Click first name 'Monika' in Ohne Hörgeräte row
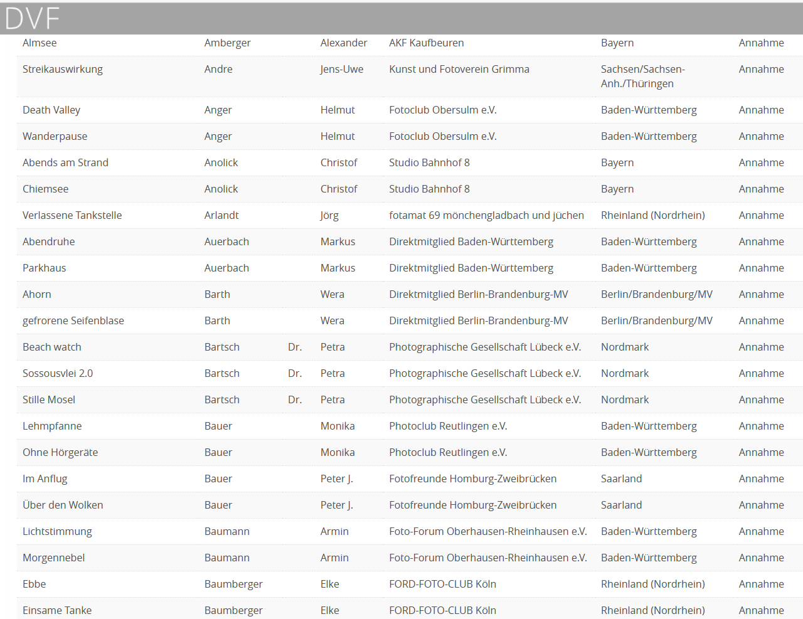The height and width of the screenshot is (619, 803). point(338,452)
